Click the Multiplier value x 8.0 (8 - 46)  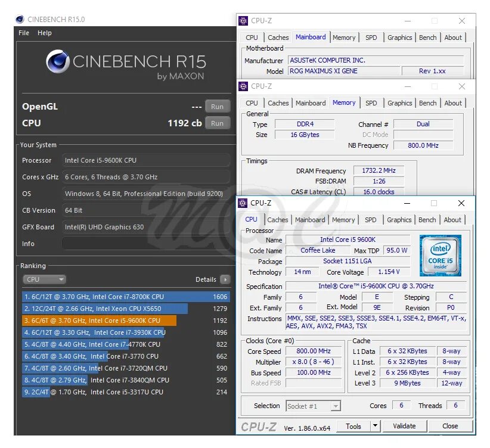pos(314,362)
